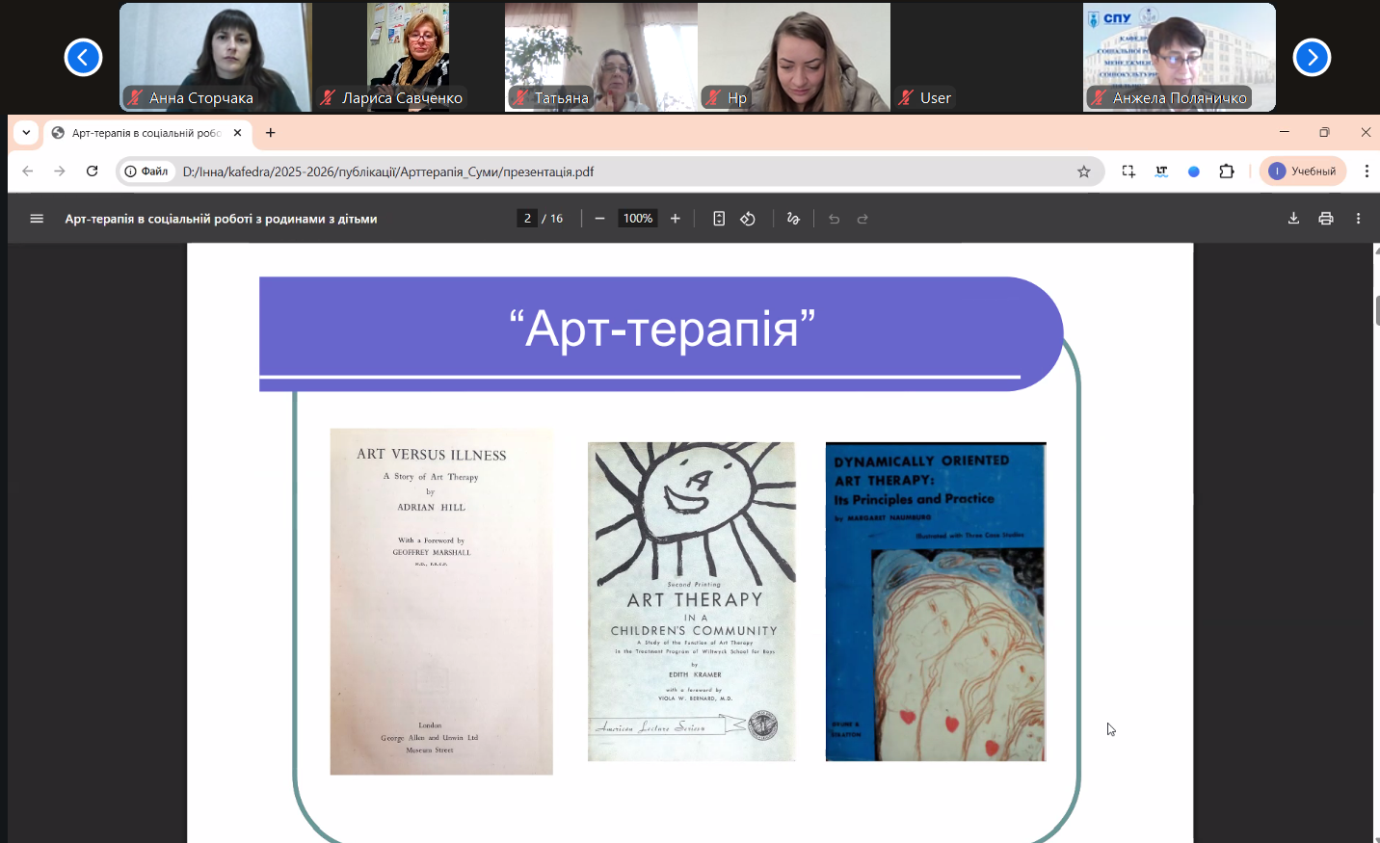Viewport: 1380px width, 843px height.
Task: Download the PDF file
Action: 1293,219
